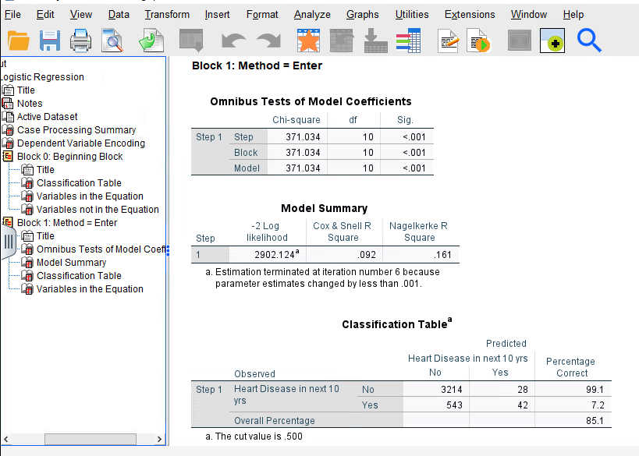Viewport: 639px width, 456px height.
Task: Save the output document
Action: [x=49, y=41]
